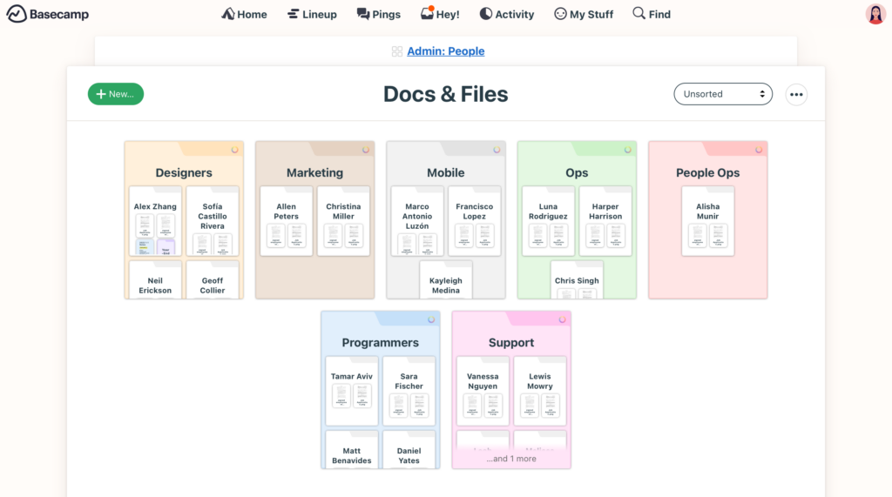Screen dimensions: 892x497
Task: Click the color dot on Ops folder
Action: (627, 150)
